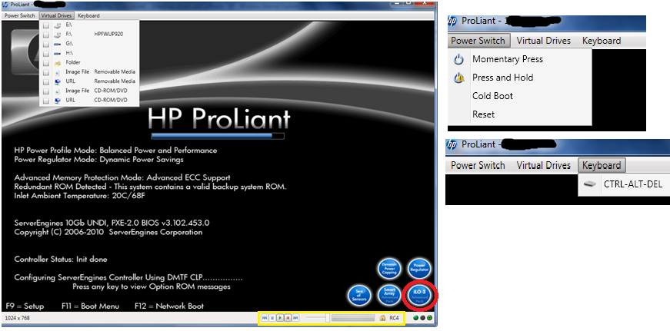Click the F9 = Setup text
Image resolution: width=670 pixels, height=331 pixels.
pyautogui.click(x=25, y=306)
